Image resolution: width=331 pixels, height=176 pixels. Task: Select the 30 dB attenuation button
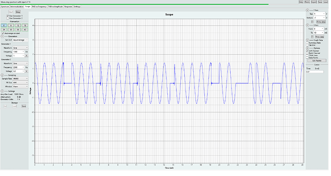coord(11,30)
